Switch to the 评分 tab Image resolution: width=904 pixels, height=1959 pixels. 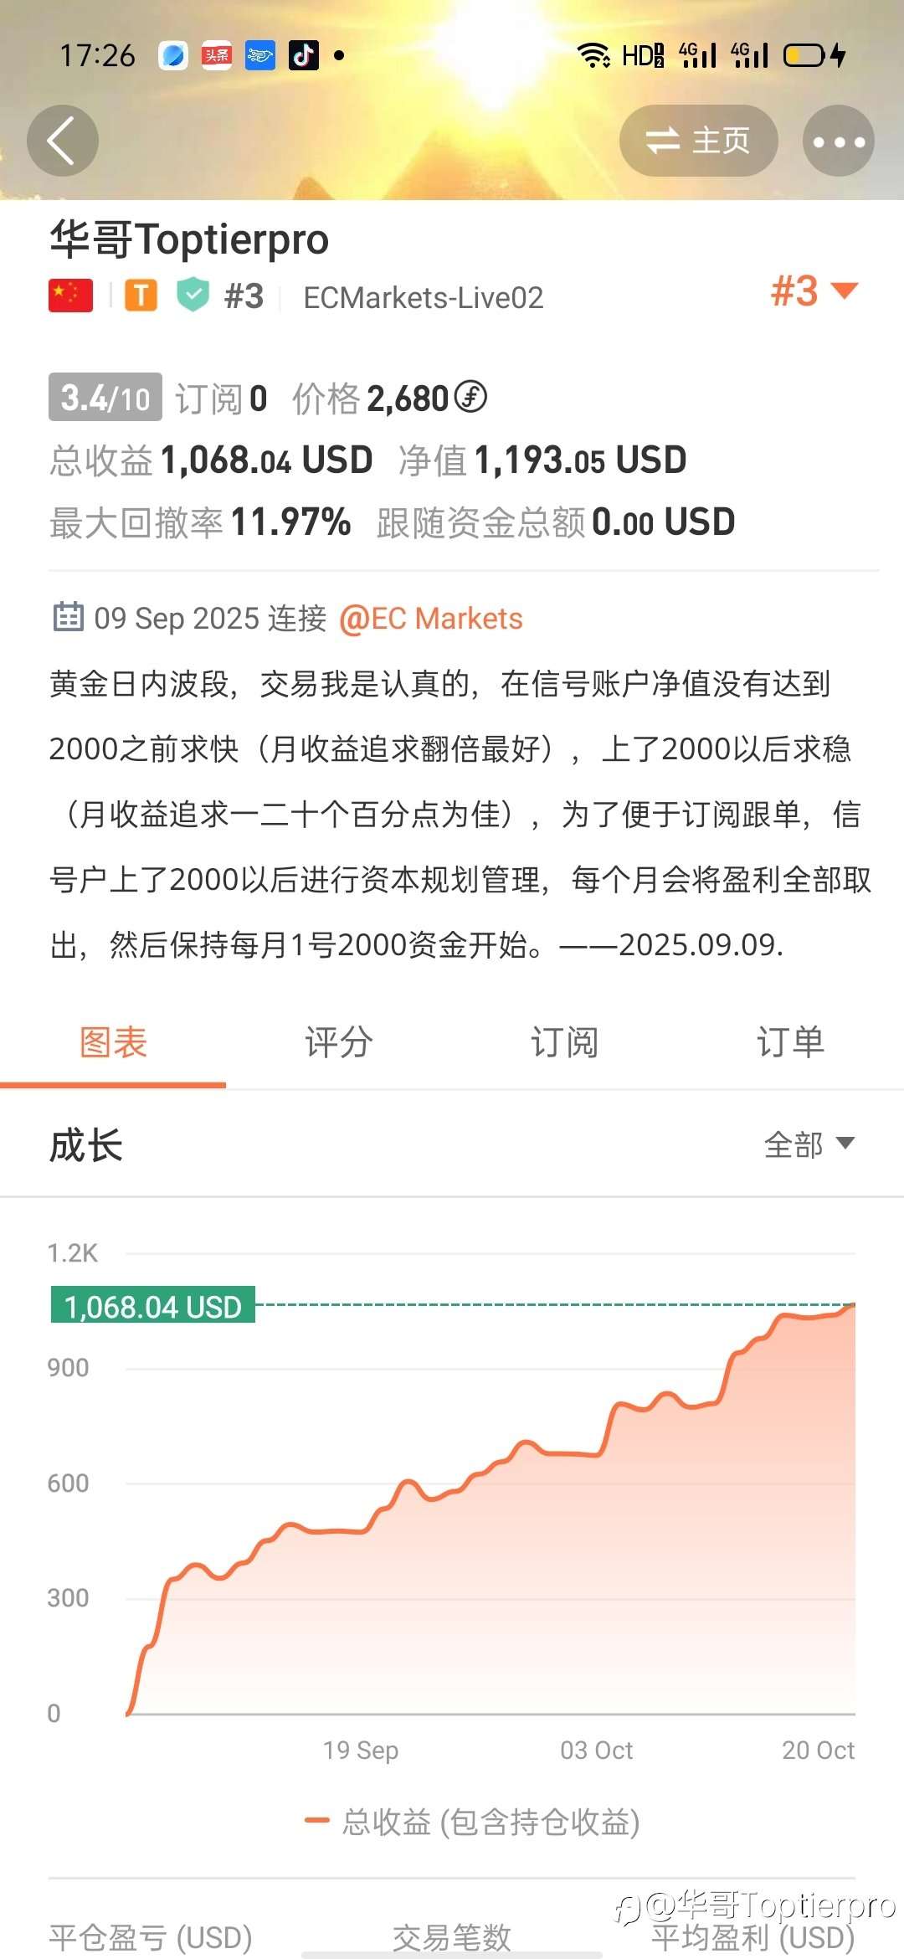pos(339,1043)
